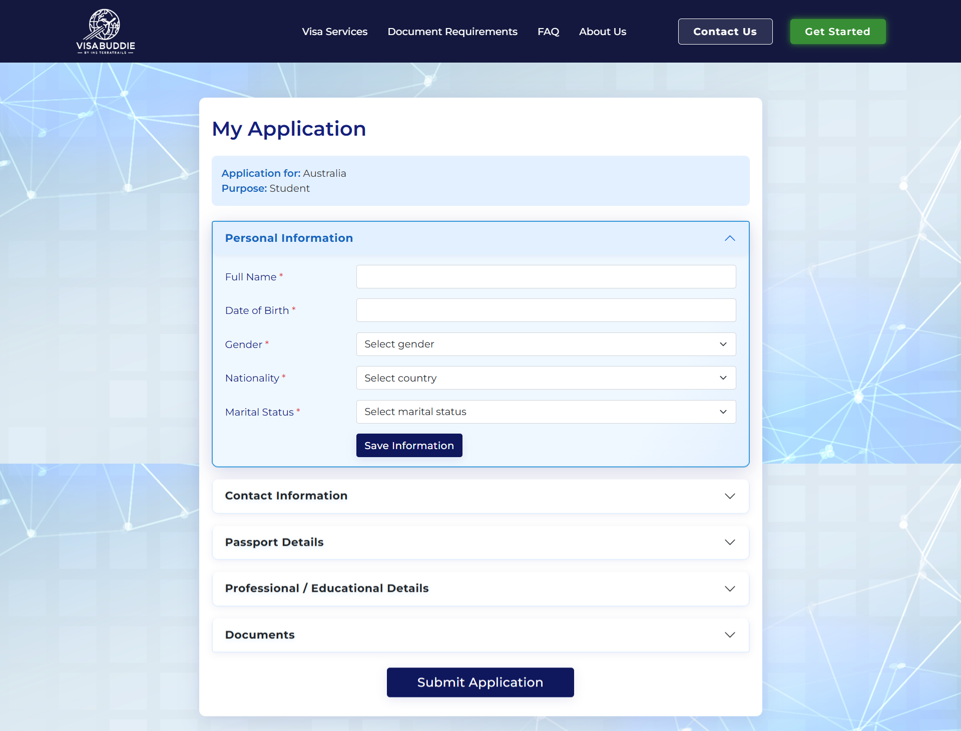The height and width of the screenshot is (731, 961).
Task: Click the Contact Information chevron icon
Action: (x=730, y=496)
